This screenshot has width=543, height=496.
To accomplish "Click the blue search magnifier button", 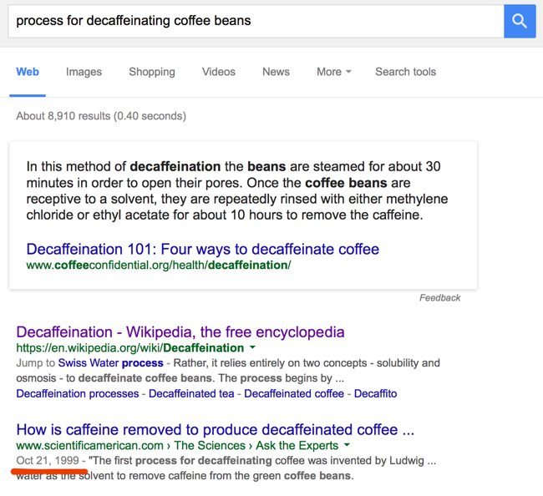I will pyautogui.click(x=520, y=21).
